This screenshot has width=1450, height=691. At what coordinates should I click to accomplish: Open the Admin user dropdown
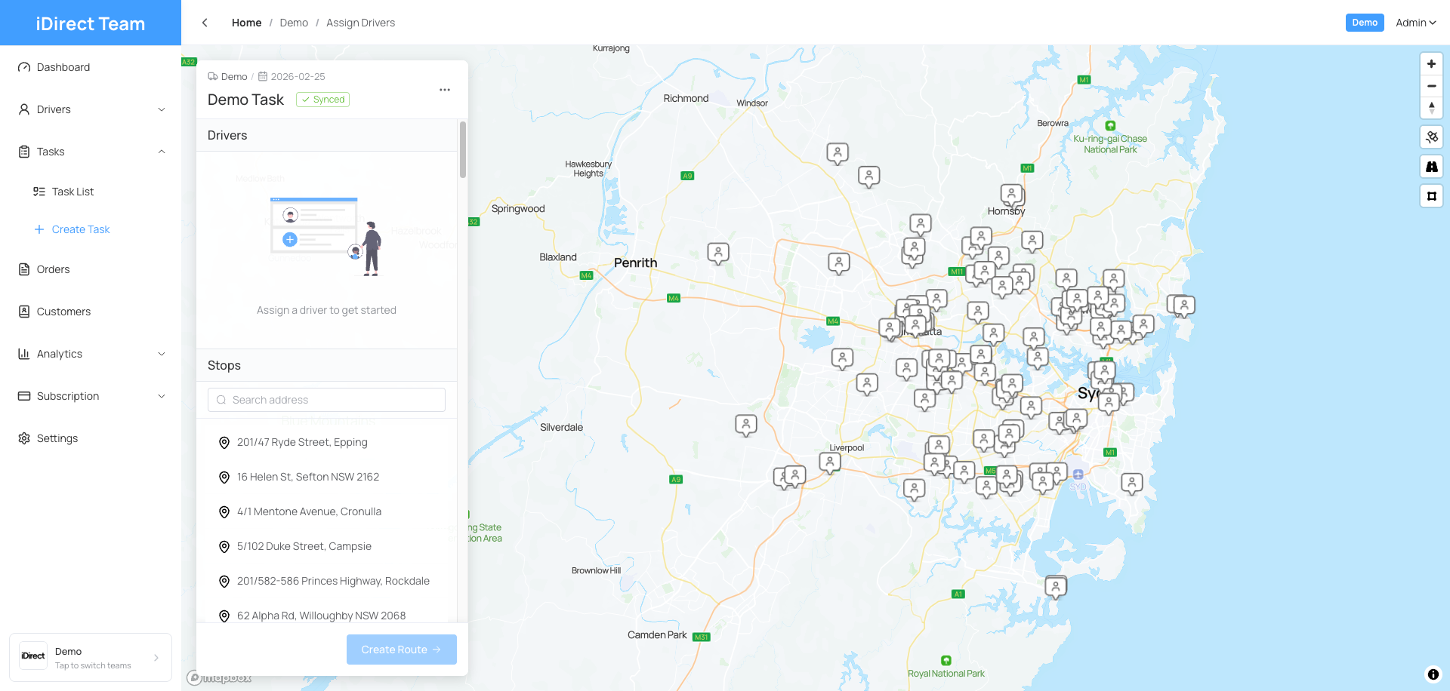[1415, 23]
